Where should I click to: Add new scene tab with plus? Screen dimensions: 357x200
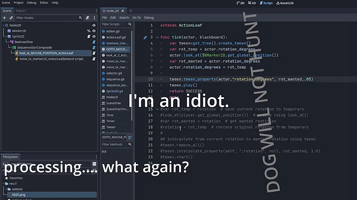pyautogui.click(x=130, y=11)
